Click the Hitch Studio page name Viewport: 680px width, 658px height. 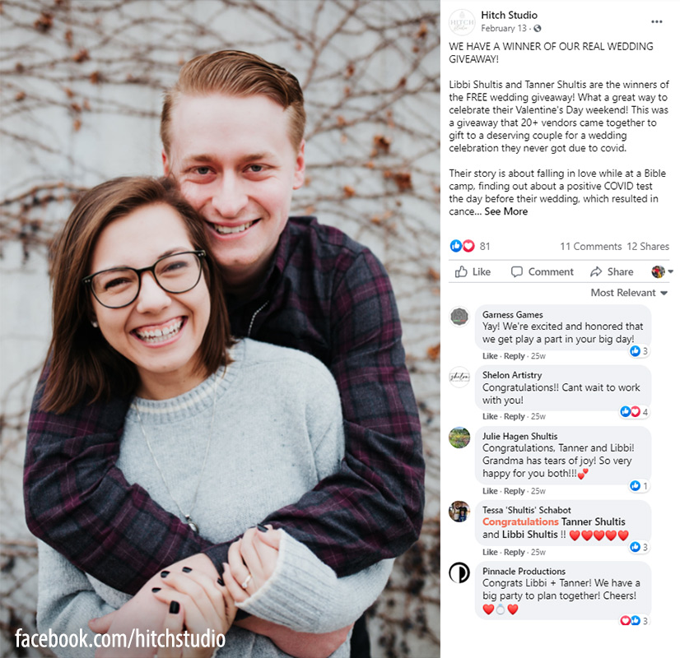pyautogui.click(x=509, y=15)
